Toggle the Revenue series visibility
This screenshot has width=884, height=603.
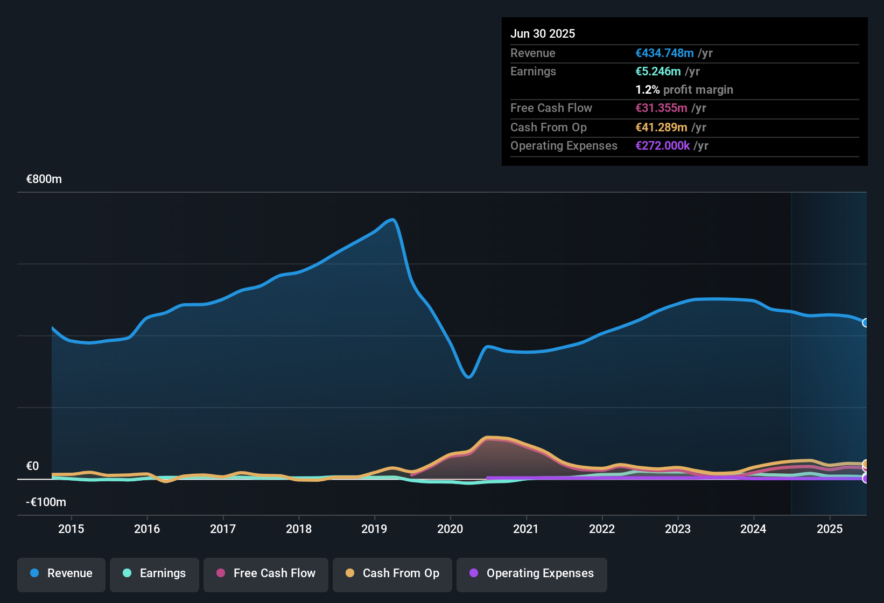pyautogui.click(x=61, y=574)
